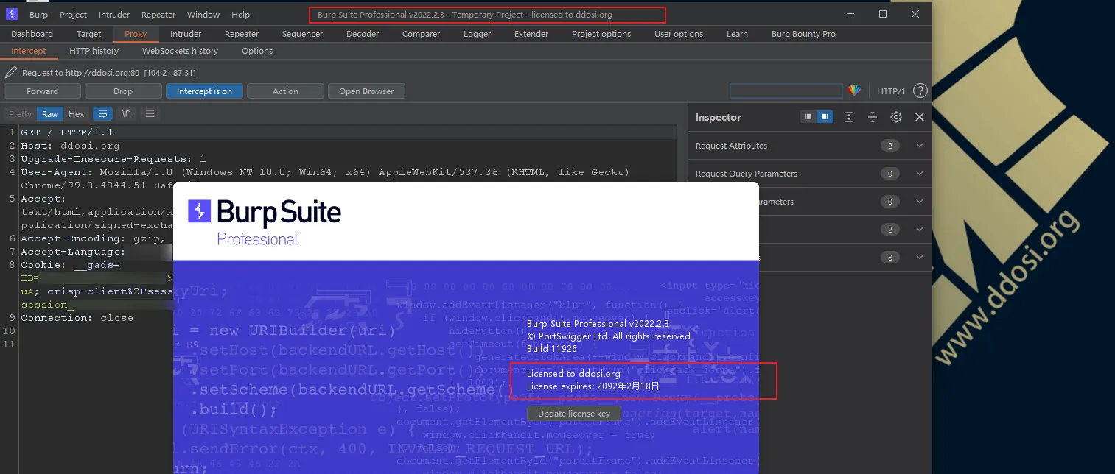The height and width of the screenshot is (474, 1115).
Task: Click the comment input field near HTTP/1
Action: tap(786, 91)
